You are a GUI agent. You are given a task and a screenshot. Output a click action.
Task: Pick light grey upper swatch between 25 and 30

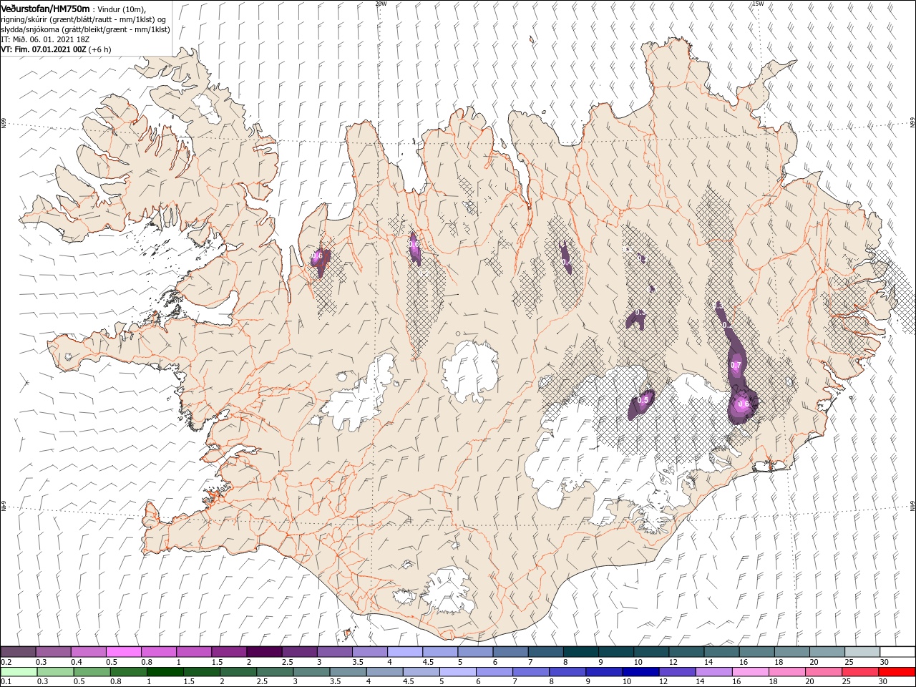pos(862,652)
